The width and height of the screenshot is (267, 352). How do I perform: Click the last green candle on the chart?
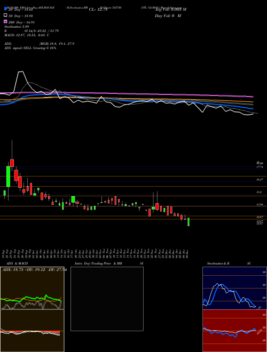[x=189, y=222]
